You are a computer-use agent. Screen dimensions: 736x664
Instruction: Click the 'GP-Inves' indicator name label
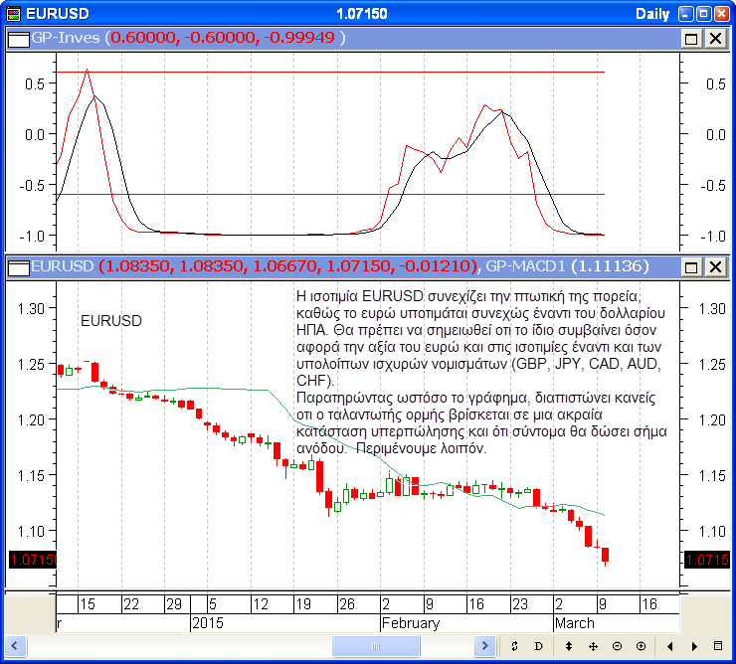pos(66,38)
